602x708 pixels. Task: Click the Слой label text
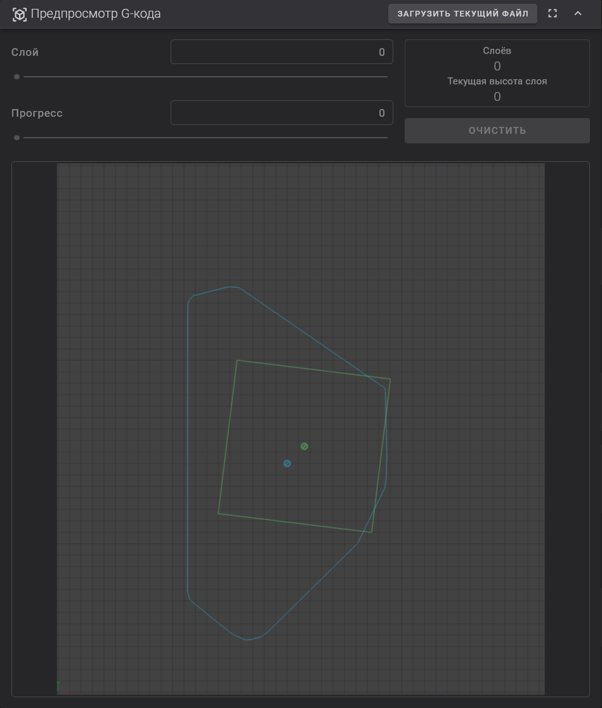pos(25,53)
